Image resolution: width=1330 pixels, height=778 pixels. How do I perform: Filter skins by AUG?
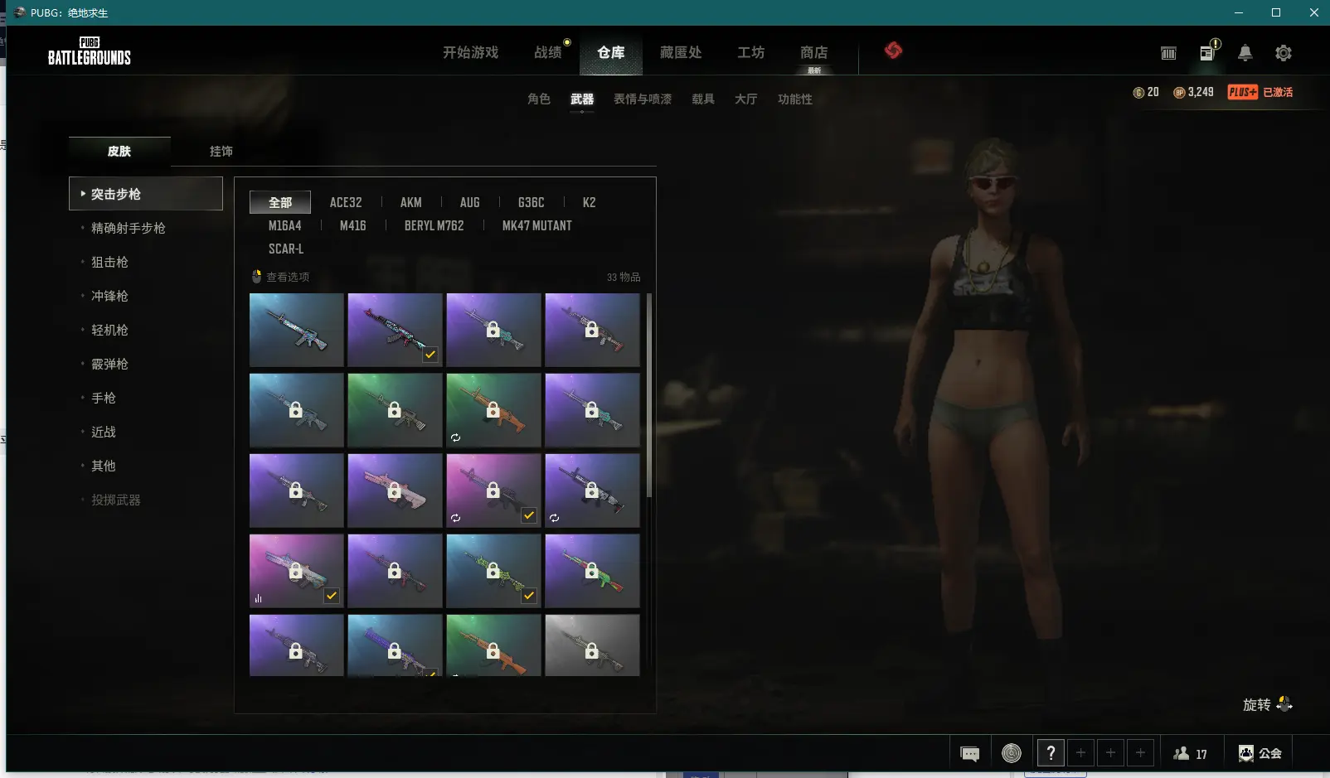pos(470,202)
